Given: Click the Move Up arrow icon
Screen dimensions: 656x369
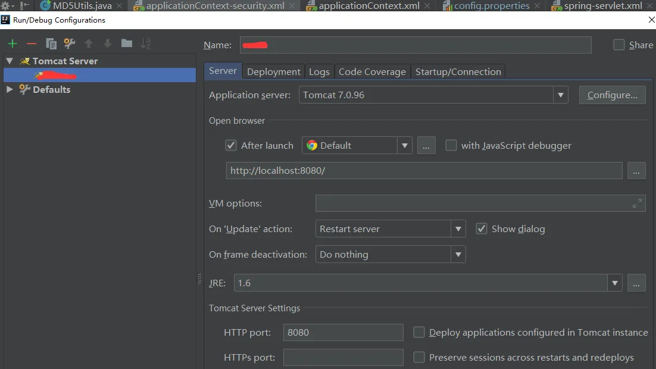Looking at the screenshot, I should [x=89, y=43].
